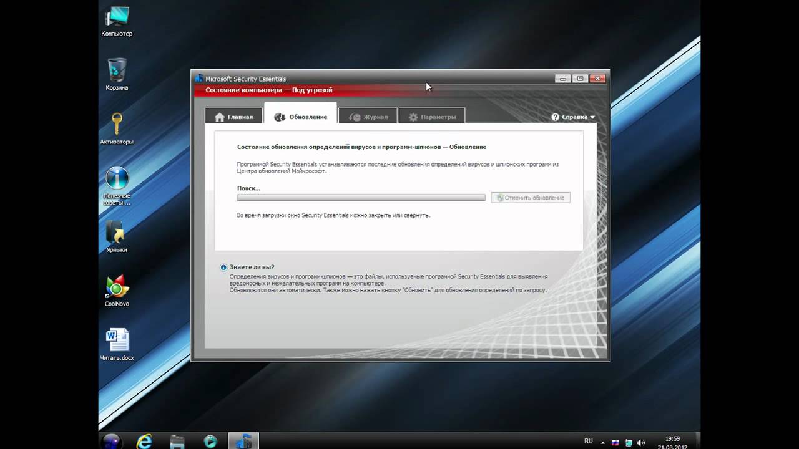Click the red Состояние компьютера status banner
This screenshot has height=449, width=799.
pos(400,90)
